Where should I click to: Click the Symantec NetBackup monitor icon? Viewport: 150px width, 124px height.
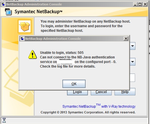click(8, 12)
